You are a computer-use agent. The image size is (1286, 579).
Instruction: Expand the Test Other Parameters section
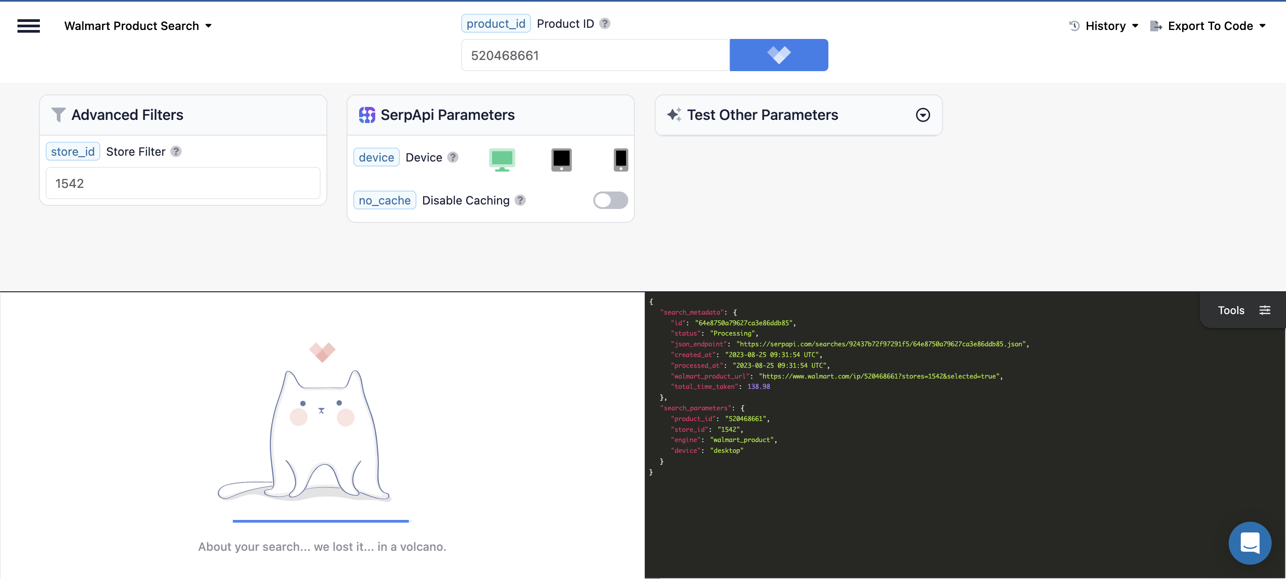(x=922, y=115)
